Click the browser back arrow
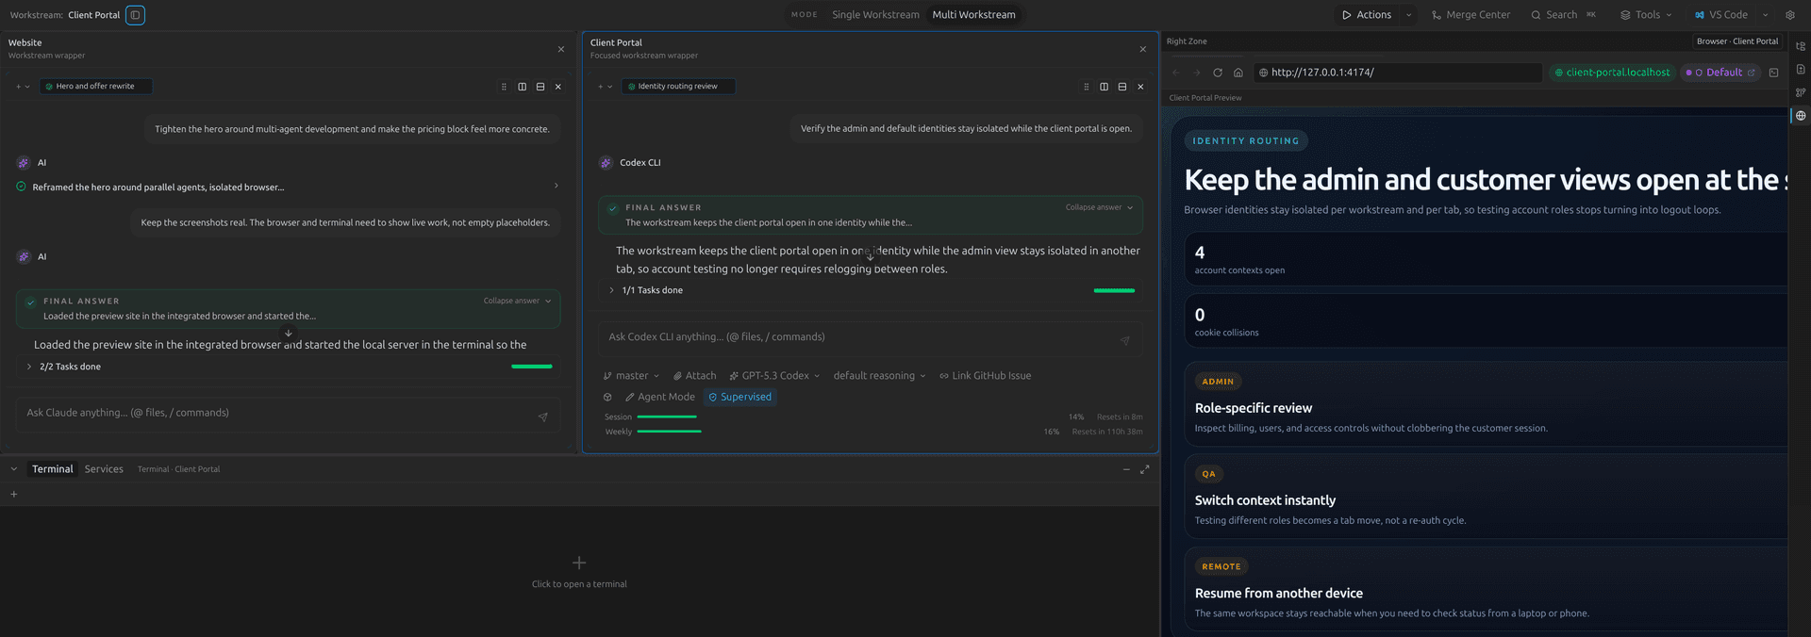This screenshot has width=1811, height=637. [1176, 73]
